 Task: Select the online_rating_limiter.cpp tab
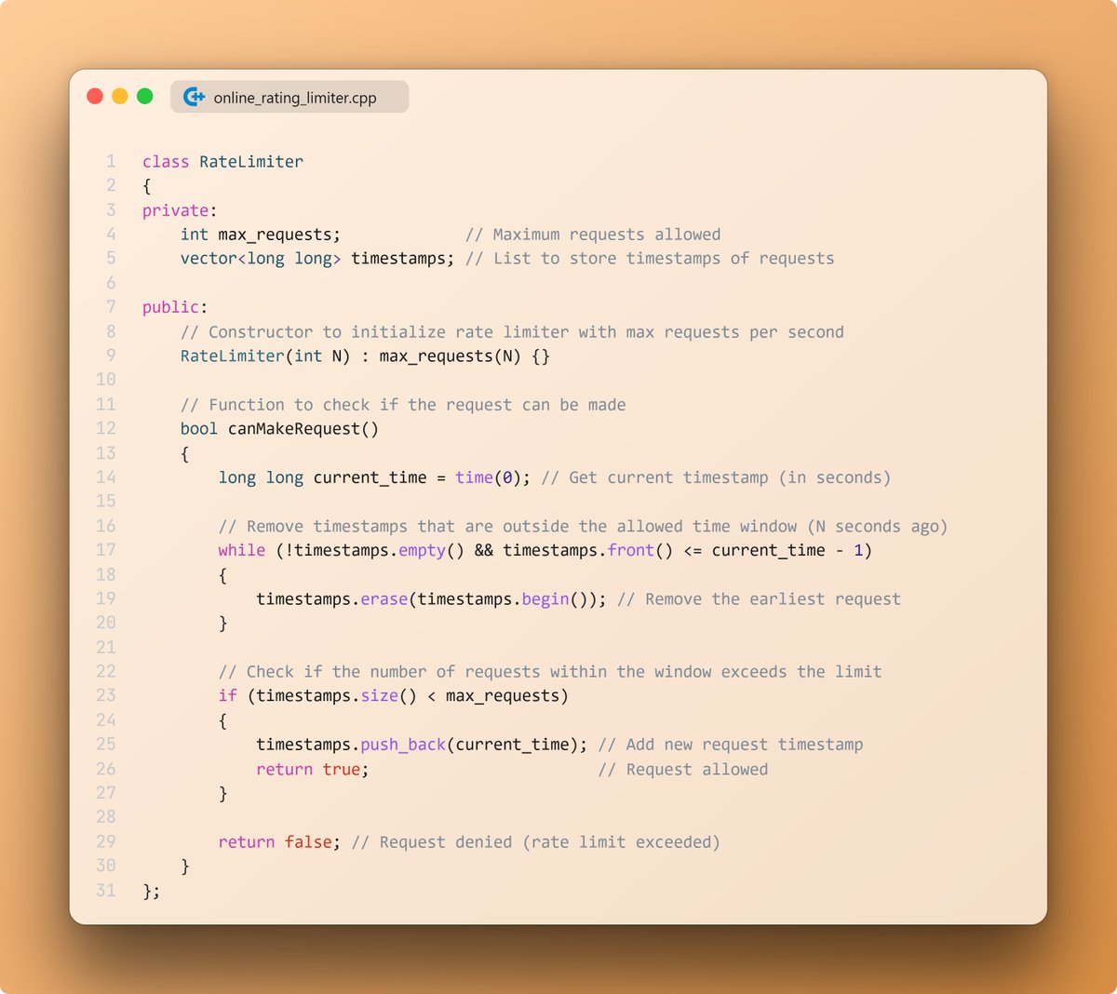coord(289,97)
